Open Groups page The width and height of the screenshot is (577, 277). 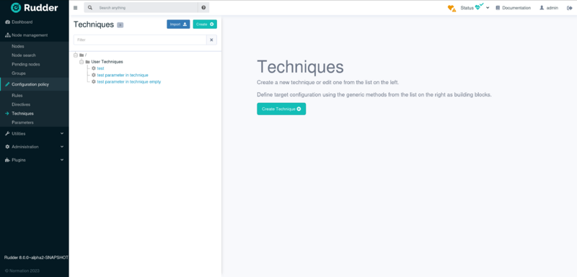(x=19, y=73)
